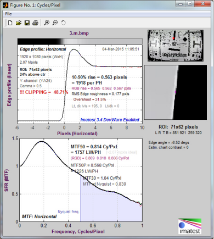Activate the Zoom In magnifier tool
The image size is (214, 239).
[x=47, y=23]
